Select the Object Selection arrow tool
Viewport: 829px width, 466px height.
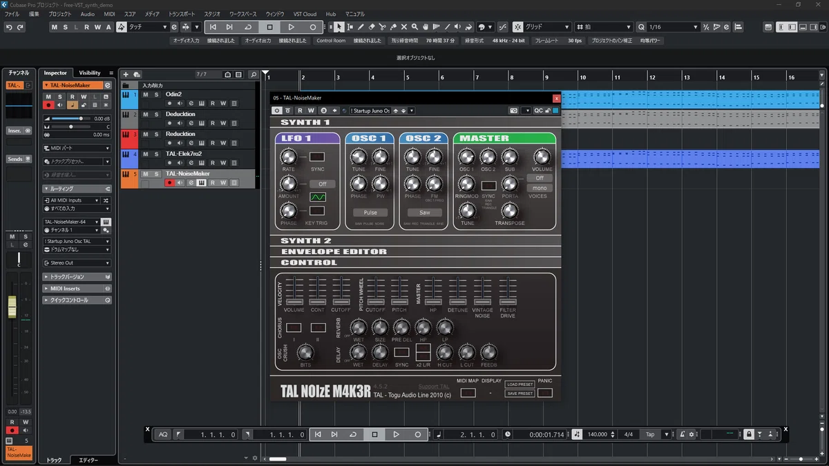pyautogui.click(x=339, y=27)
